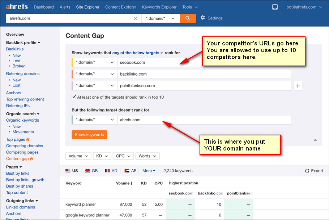Screen dimensions: 329x220
Task: Open the CPC filter dropdown
Action: [123, 156]
